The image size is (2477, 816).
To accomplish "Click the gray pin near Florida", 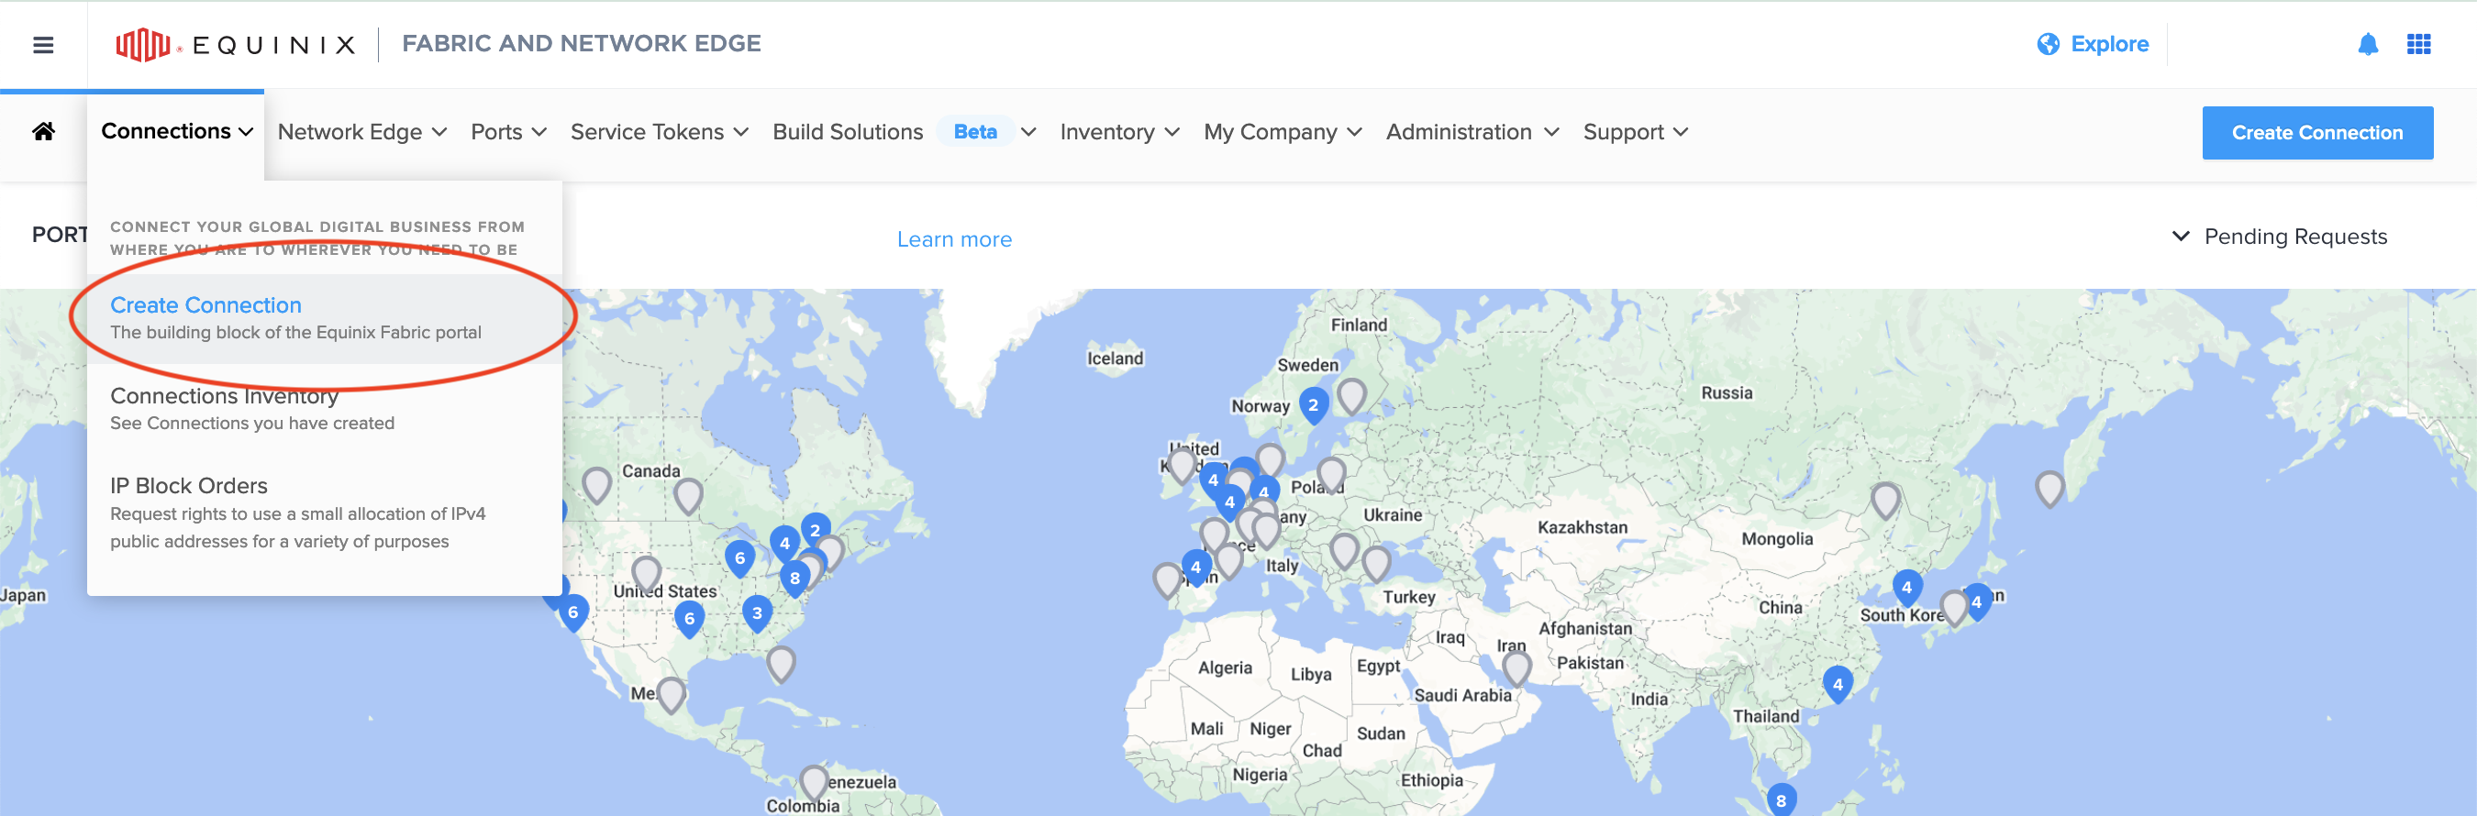I will [x=781, y=664].
